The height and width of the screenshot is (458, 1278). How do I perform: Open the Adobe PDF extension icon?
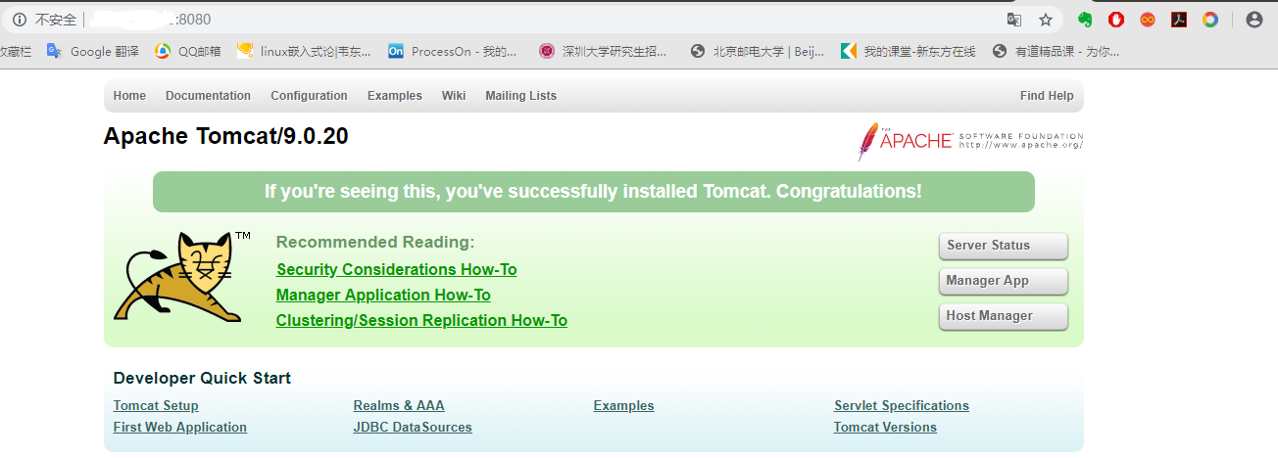[x=1179, y=20]
